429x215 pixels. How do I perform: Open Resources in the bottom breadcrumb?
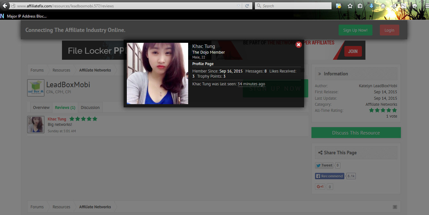tap(61, 207)
